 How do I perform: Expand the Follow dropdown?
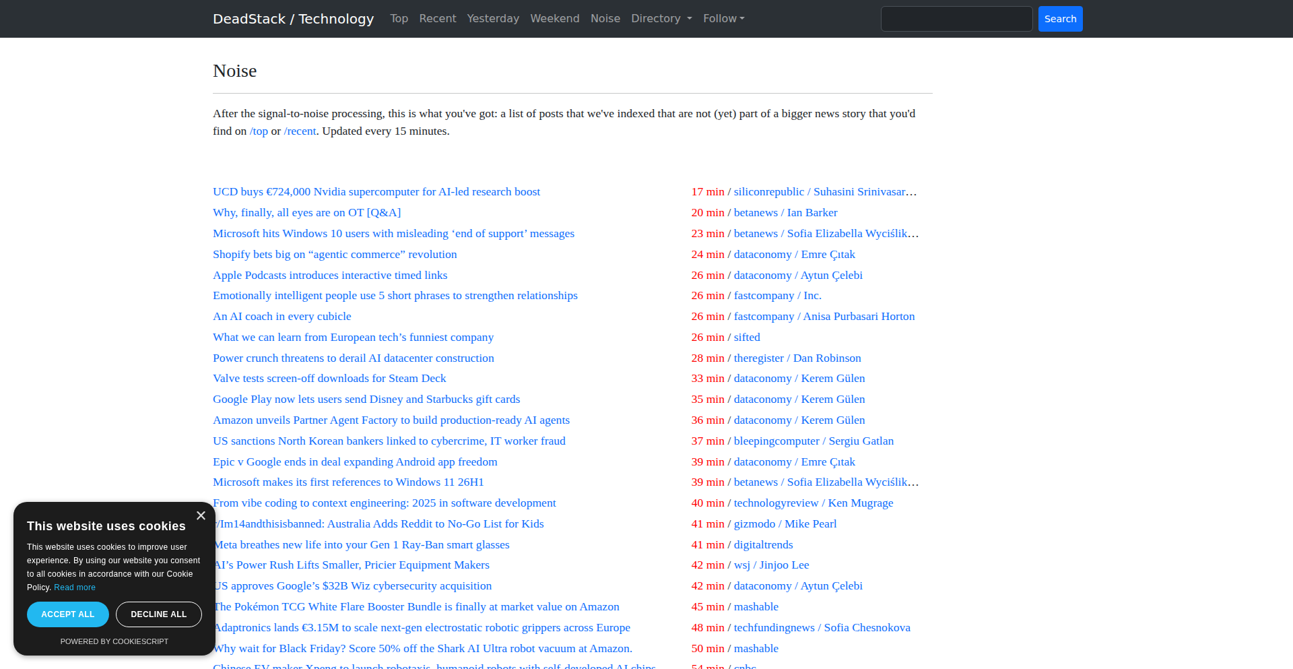723,18
